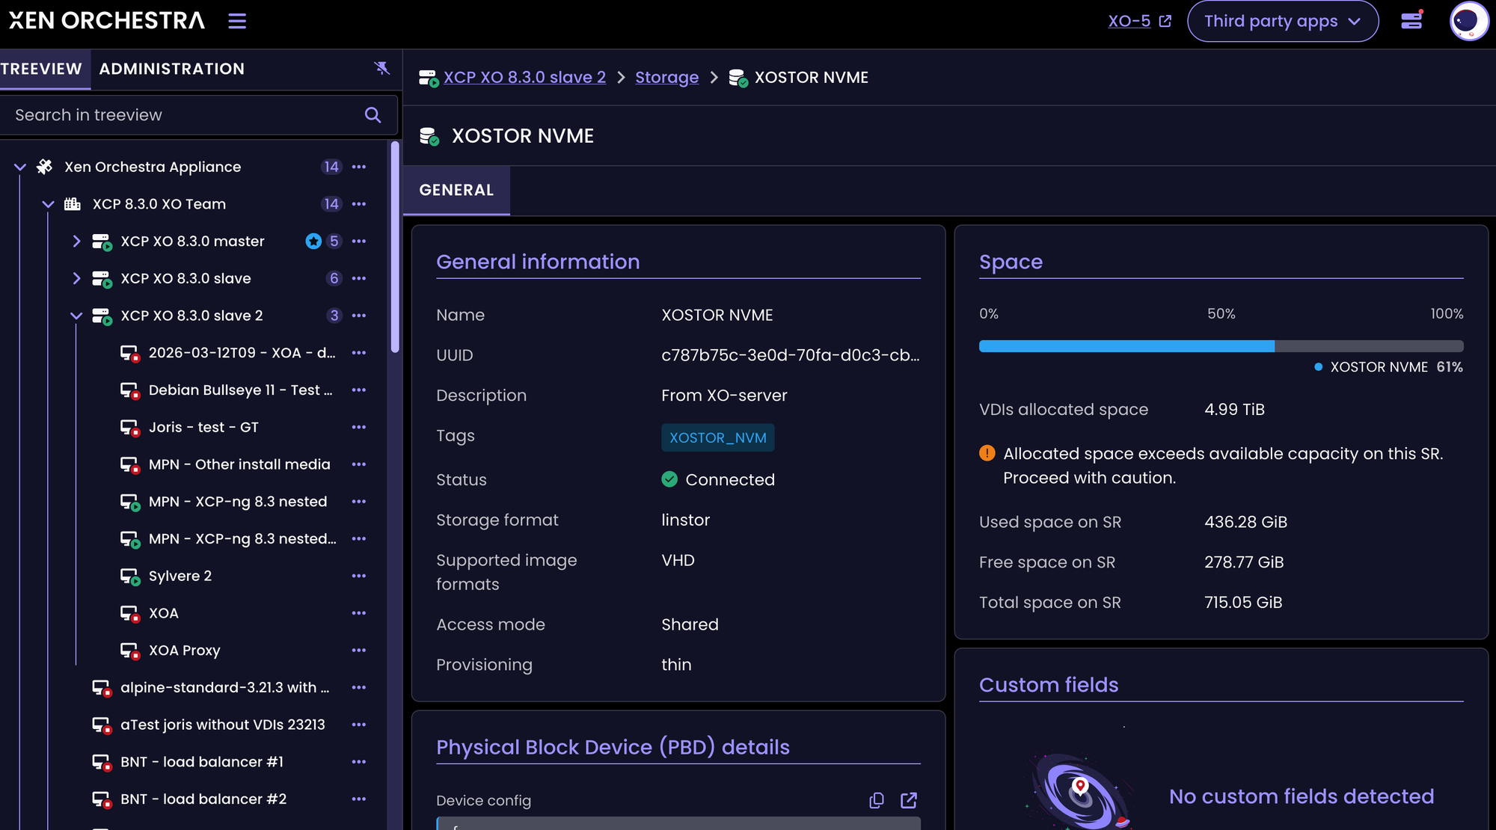The image size is (1496, 830).
Task: Open more actions for BNT - load balancer #1
Action: [359, 762]
